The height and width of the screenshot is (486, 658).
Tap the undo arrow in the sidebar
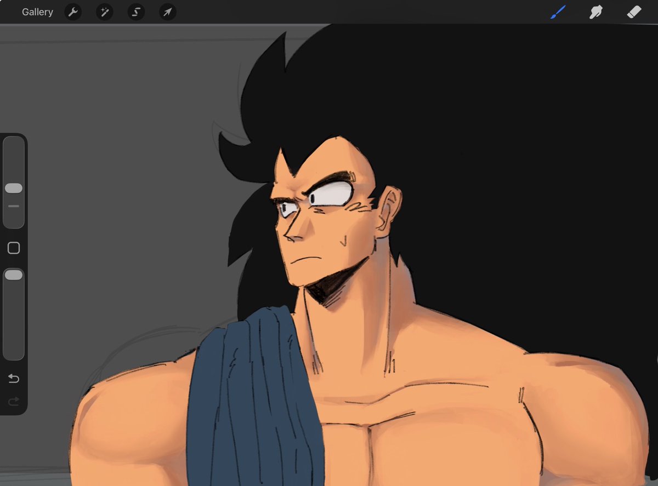coord(13,378)
